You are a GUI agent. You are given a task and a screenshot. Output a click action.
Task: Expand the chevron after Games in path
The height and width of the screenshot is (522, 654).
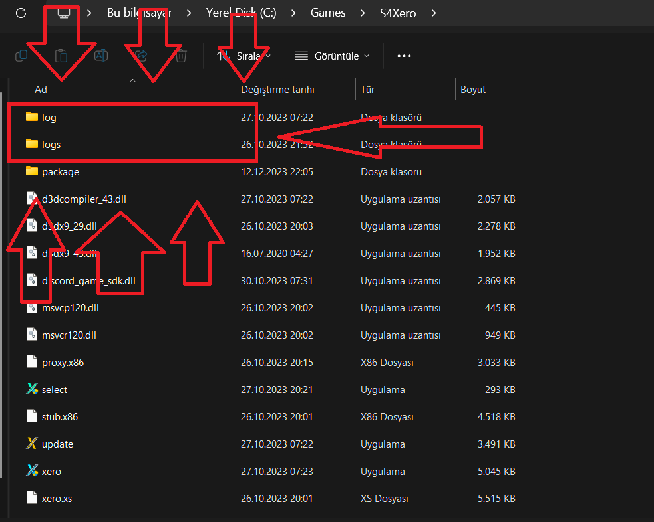click(x=363, y=13)
